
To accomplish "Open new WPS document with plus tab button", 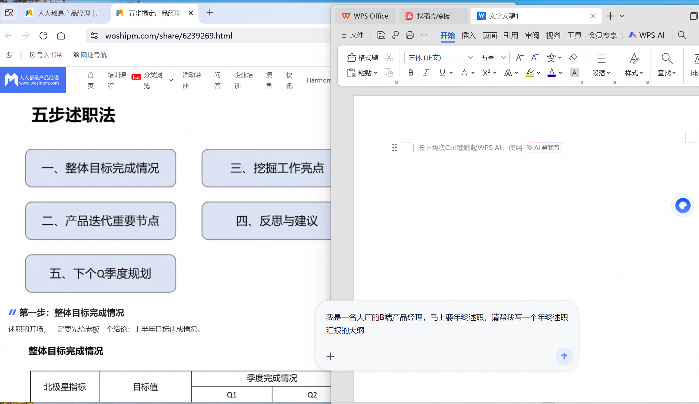I will (x=610, y=16).
